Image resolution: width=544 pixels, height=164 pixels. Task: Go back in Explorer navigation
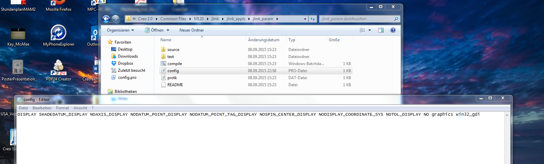point(106,19)
